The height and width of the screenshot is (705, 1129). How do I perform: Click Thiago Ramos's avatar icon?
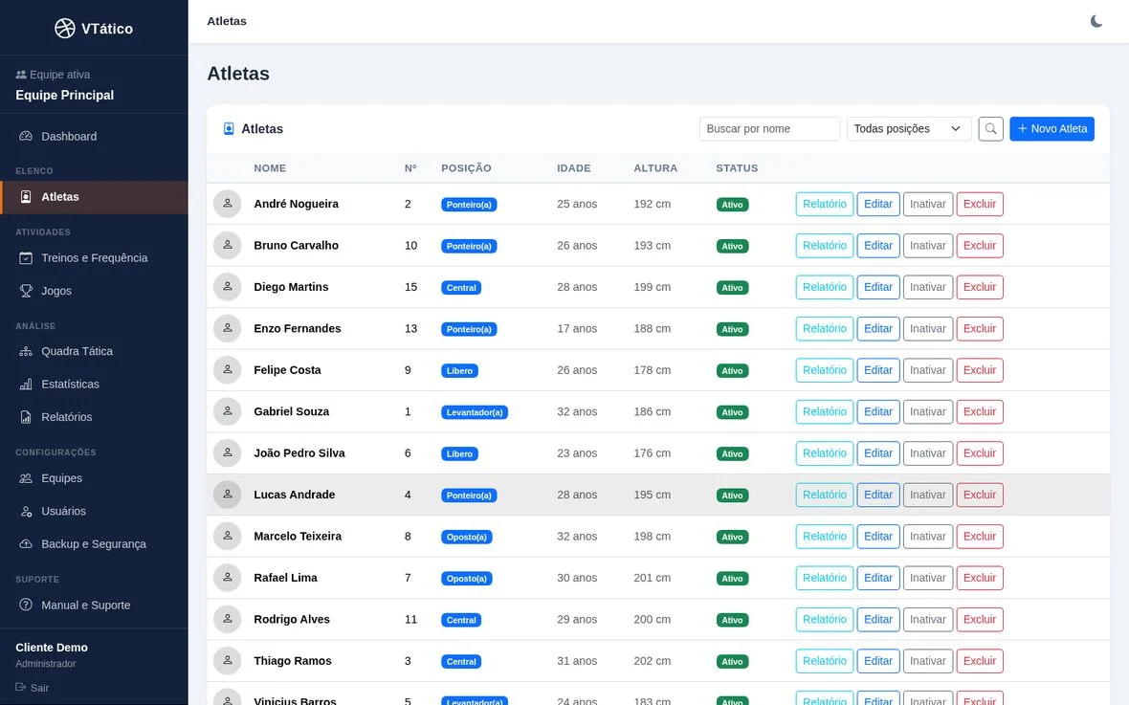click(x=228, y=661)
